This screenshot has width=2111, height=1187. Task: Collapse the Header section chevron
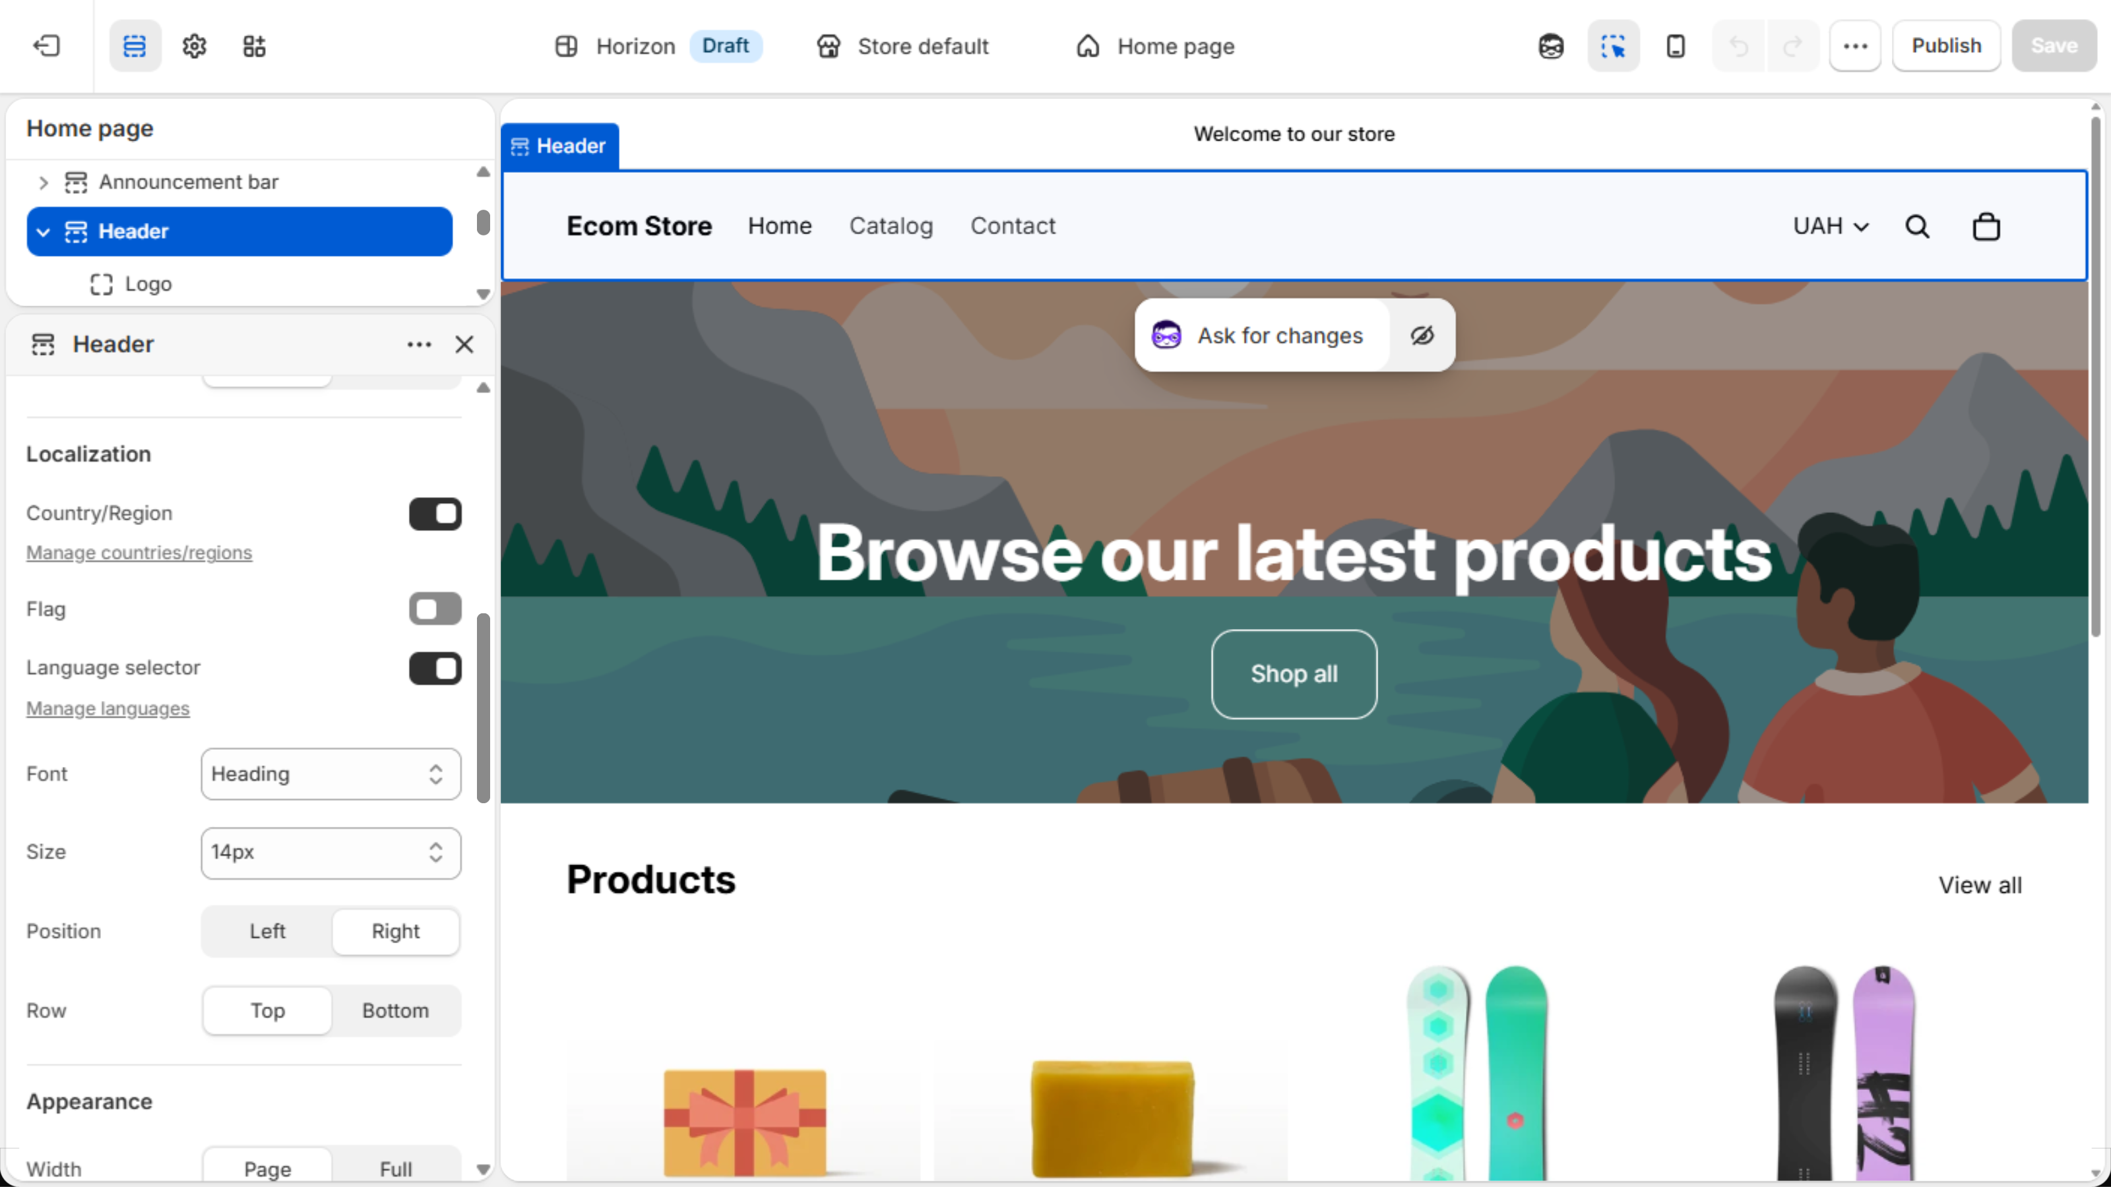pos(44,232)
